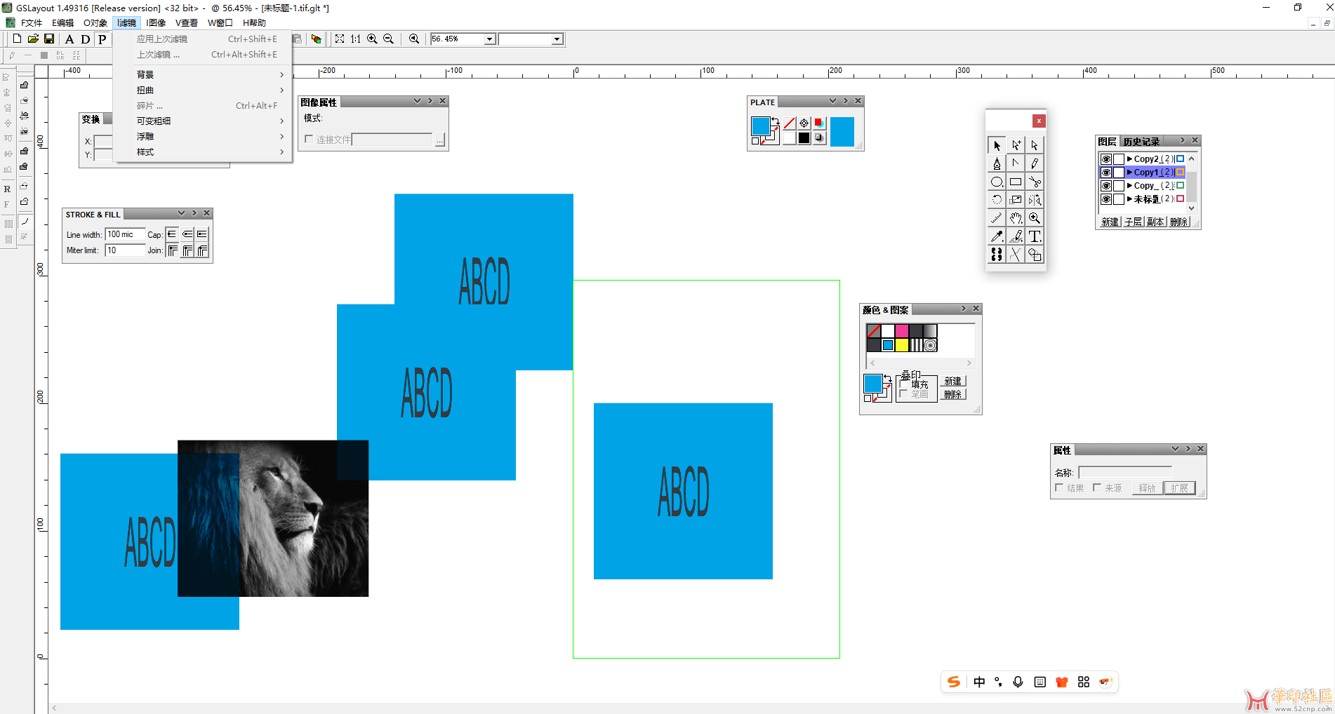Click 删除 button in layers panel

pos(1179,222)
